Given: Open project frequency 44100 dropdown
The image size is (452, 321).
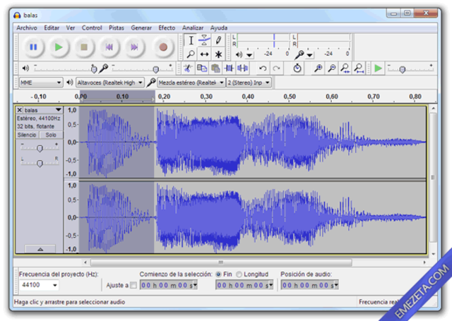Looking at the screenshot, I should pos(55,285).
